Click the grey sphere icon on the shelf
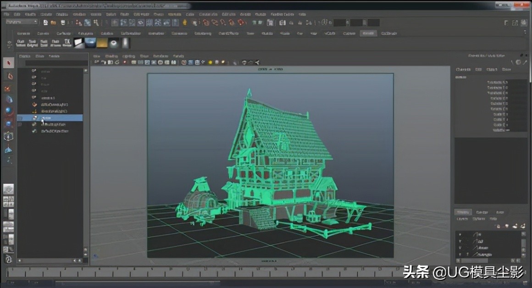The width and height of the screenshot is (532, 288). pos(113,44)
